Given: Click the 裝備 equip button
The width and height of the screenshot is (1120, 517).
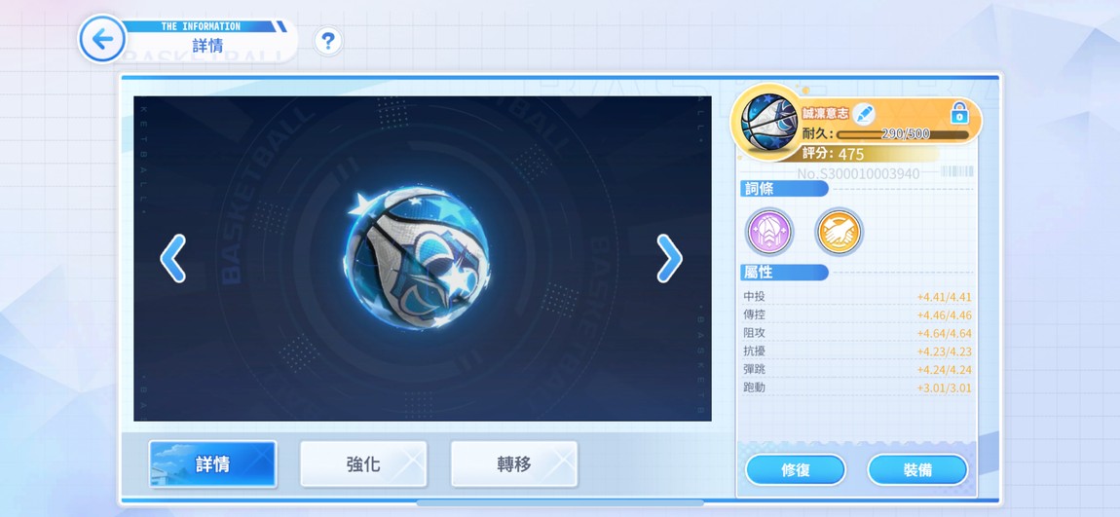Looking at the screenshot, I should pyautogui.click(x=917, y=470).
